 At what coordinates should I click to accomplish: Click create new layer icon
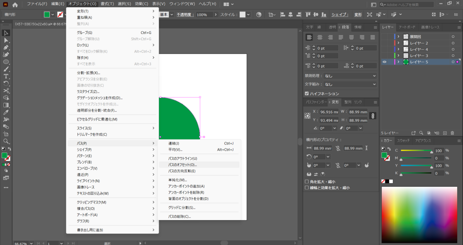444,133
